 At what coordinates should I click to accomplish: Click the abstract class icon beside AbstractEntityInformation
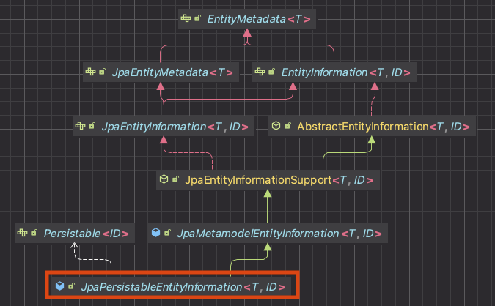[x=276, y=126]
